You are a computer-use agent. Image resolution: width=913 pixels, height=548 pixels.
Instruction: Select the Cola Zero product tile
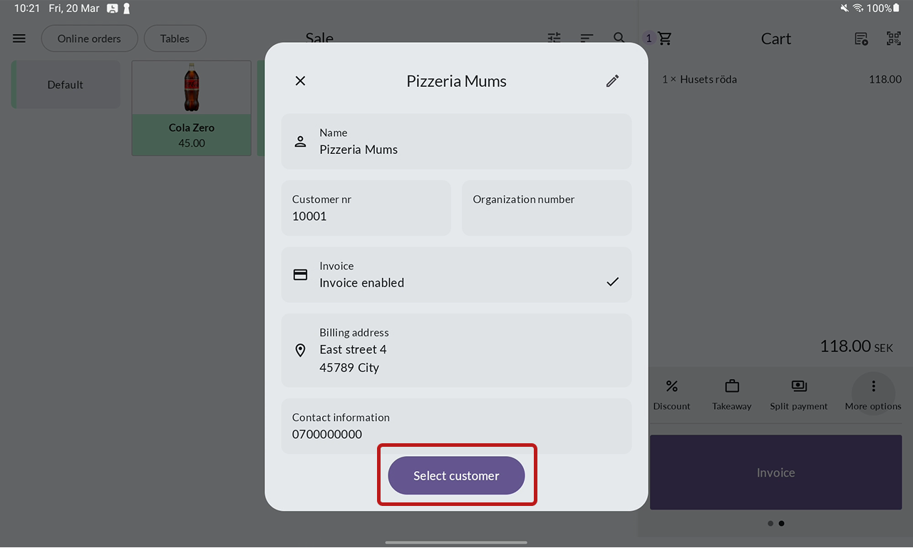coord(192,108)
